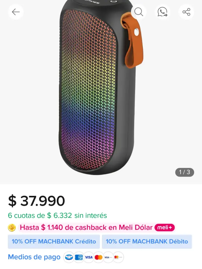Screen dimensions: 202x269
Task: Open search with the magnifier icon
Action: [139, 12]
